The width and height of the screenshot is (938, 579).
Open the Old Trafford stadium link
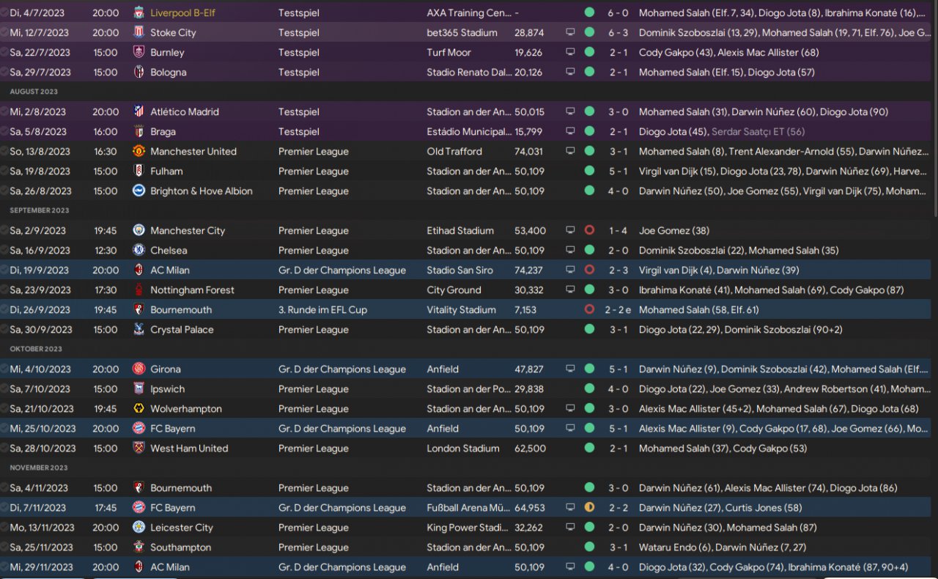[454, 152]
